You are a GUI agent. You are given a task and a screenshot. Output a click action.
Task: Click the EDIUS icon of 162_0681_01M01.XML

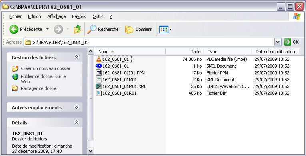click(99, 86)
